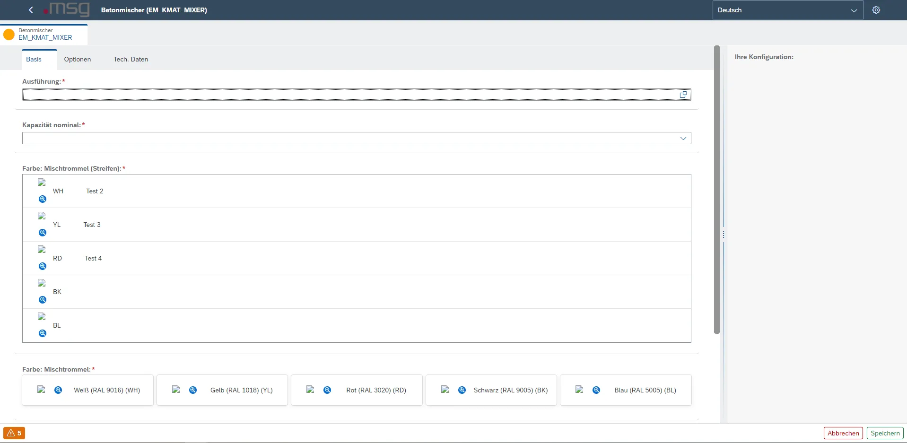Click the Abbrechen button

coord(843,433)
